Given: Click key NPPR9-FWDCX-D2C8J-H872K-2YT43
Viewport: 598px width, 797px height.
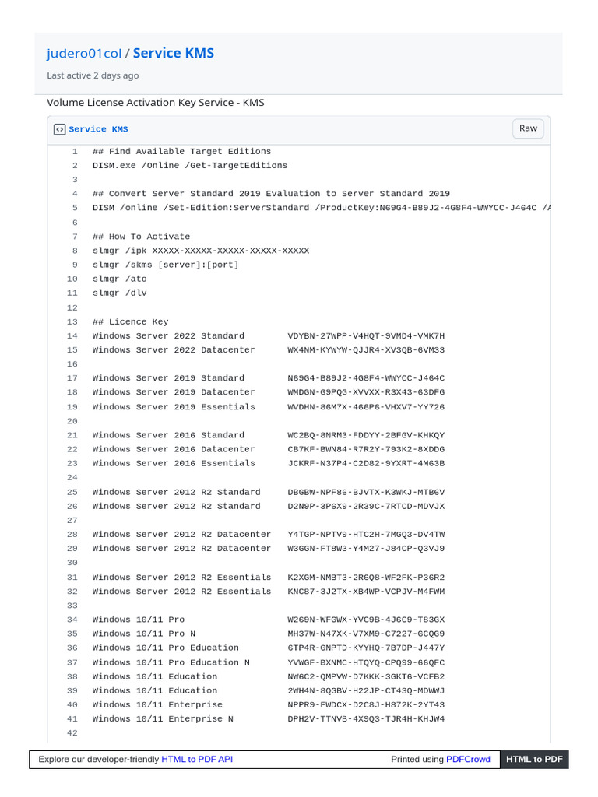Looking at the screenshot, I should (366, 705).
